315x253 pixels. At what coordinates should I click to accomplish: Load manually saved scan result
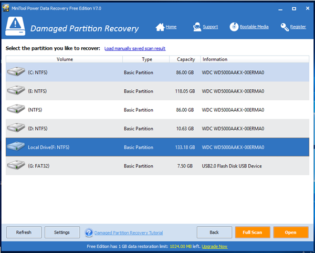tap(135, 48)
